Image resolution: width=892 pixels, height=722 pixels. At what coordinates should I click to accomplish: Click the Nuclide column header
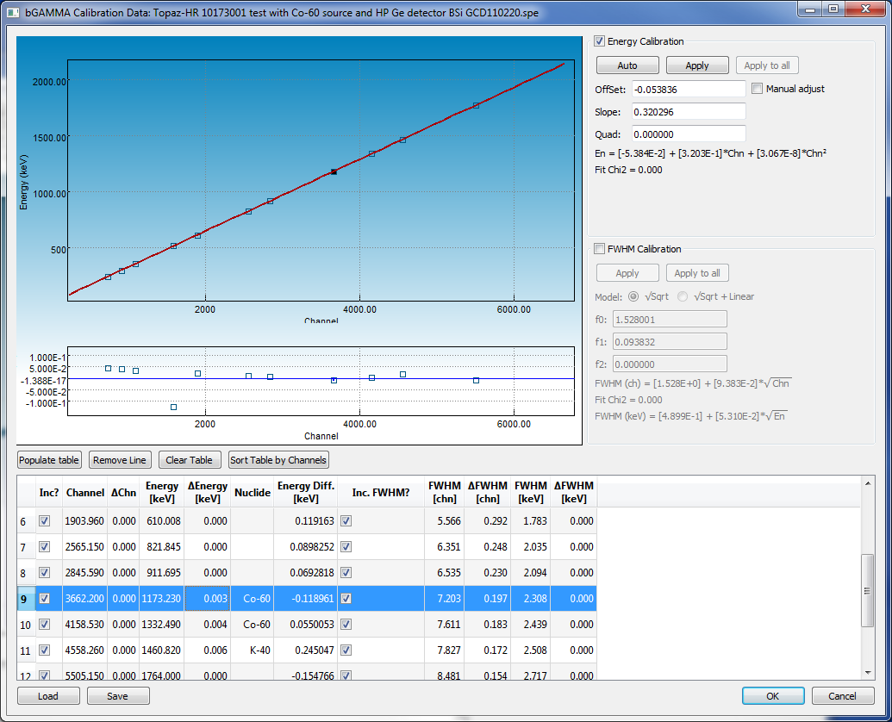pyautogui.click(x=252, y=492)
